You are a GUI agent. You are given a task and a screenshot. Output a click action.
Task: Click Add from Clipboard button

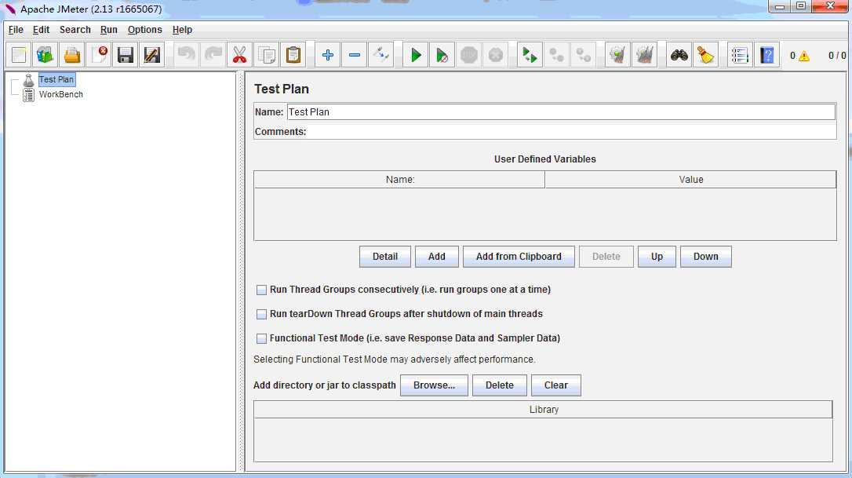click(x=519, y=257)
